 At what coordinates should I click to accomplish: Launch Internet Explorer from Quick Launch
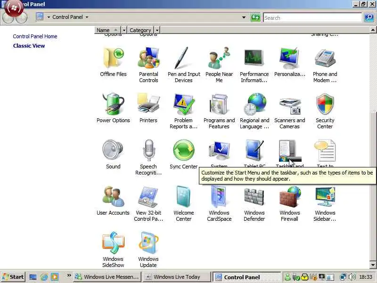click(44, 277)
